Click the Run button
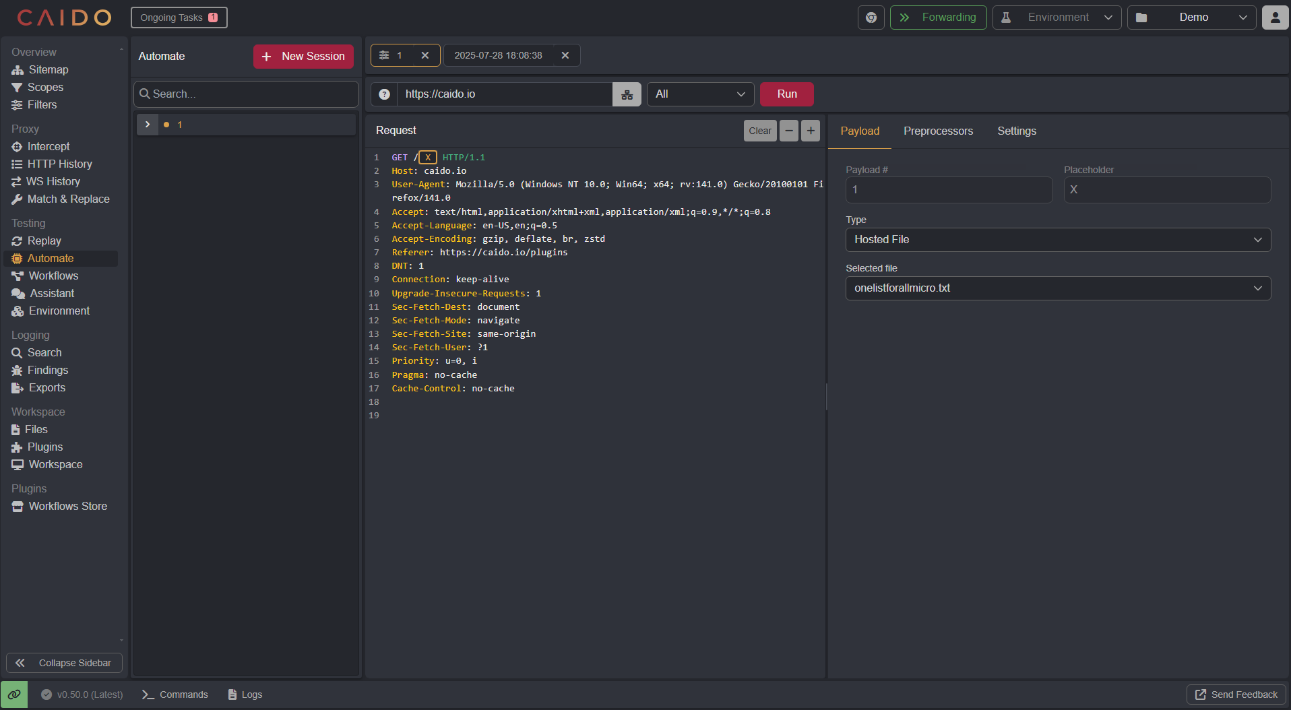The image size is (1291, 710). point(786,94)
